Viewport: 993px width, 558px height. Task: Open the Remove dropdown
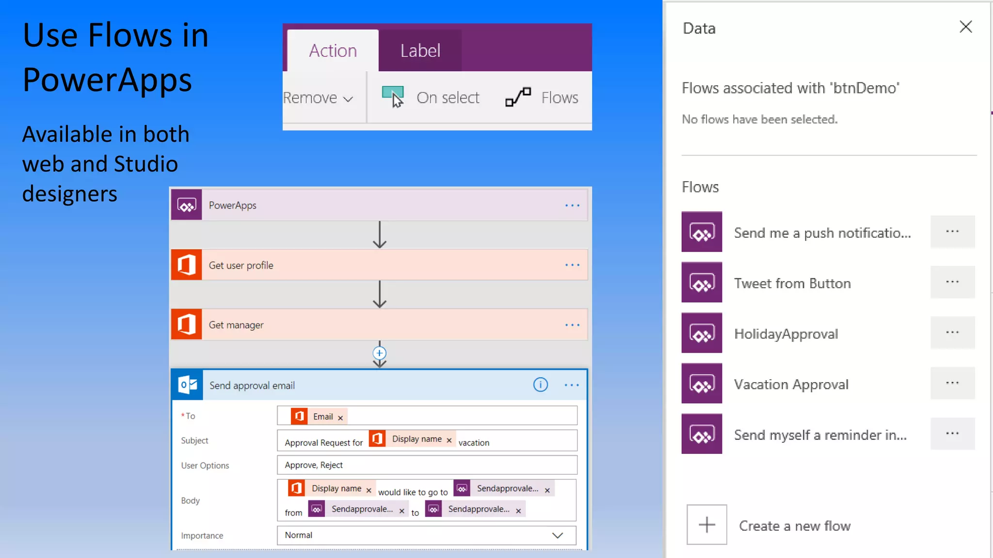click(318, 98)
